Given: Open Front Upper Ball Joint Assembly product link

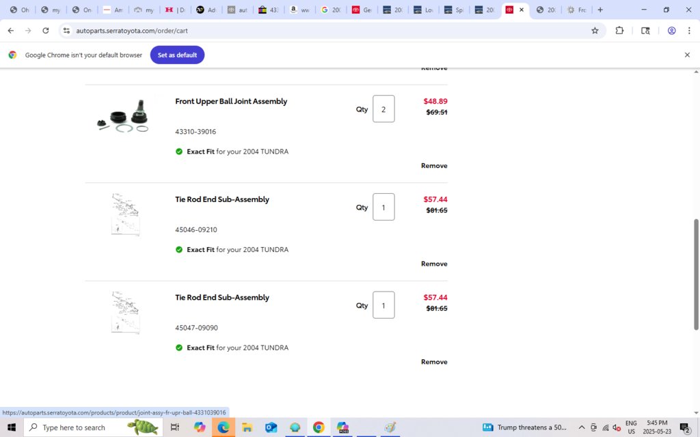Looking at the screenshot, I should pyautogui.click(x=231, y=101).
